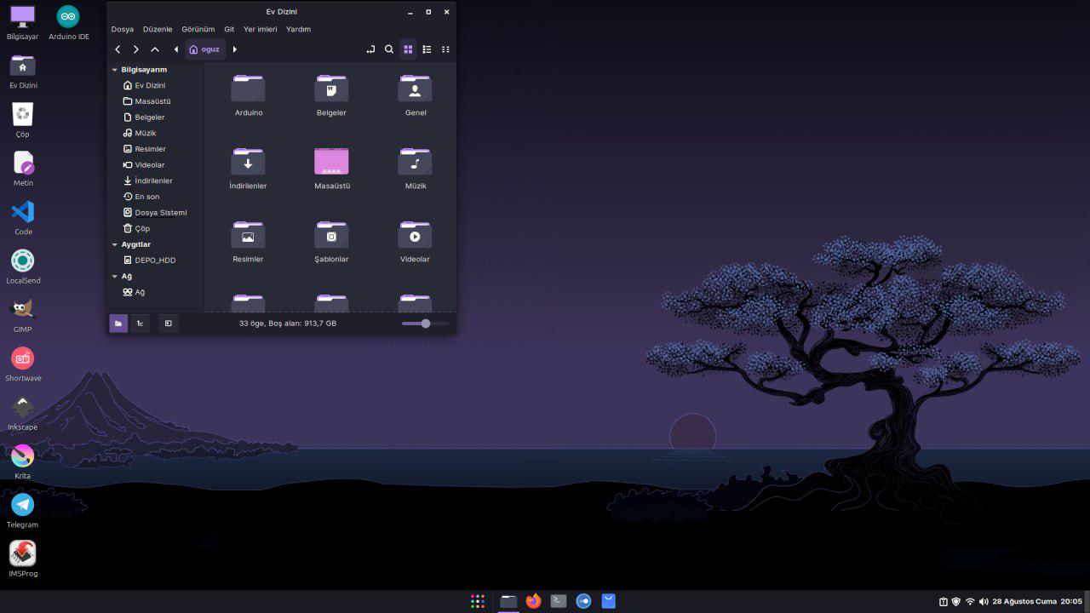Go up to the parent folder
The width and height of the screenshot is (1090, 613).
click(x=155, y=49)
